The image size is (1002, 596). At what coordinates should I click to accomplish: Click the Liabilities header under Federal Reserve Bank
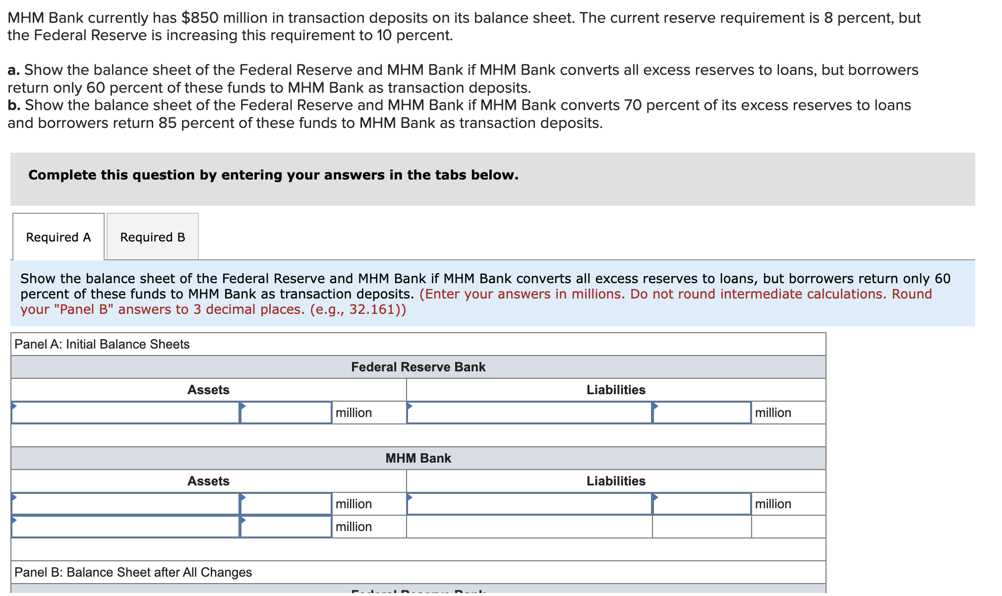(x=616, y=390)
